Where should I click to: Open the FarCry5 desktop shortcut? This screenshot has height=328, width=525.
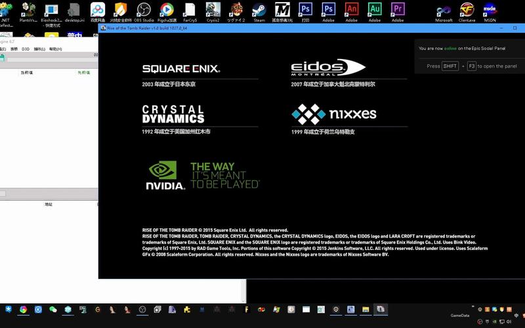click(189, 10)
